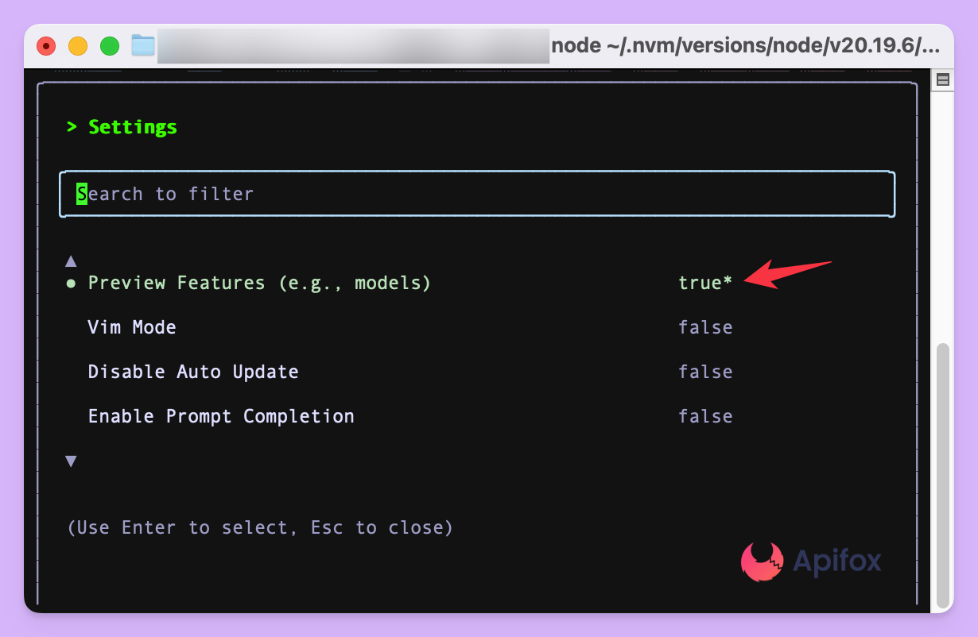Click the folder icon in the title bar

(143, 46)
